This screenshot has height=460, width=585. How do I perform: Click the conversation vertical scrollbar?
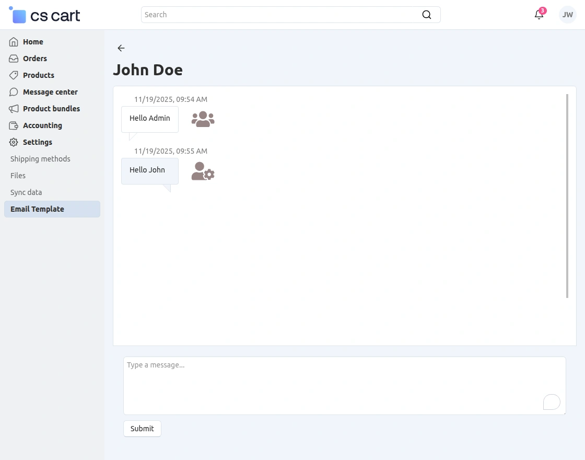pyautogui.click(x=567, y=196)
